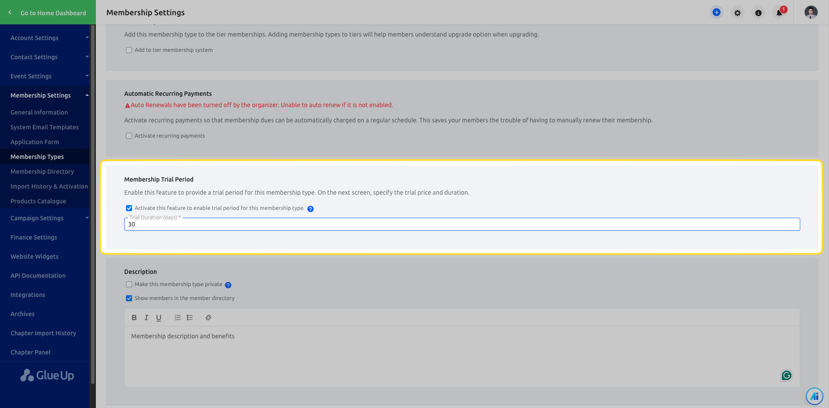Enable Add to tier membership system
Screen dimensions: 829x408
129,50
